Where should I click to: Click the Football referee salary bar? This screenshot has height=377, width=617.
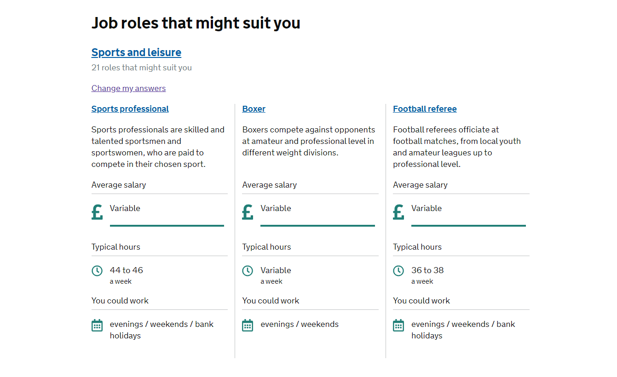468,225
